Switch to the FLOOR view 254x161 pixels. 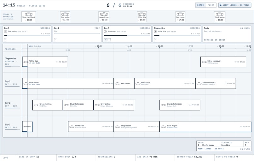[211, 5]
